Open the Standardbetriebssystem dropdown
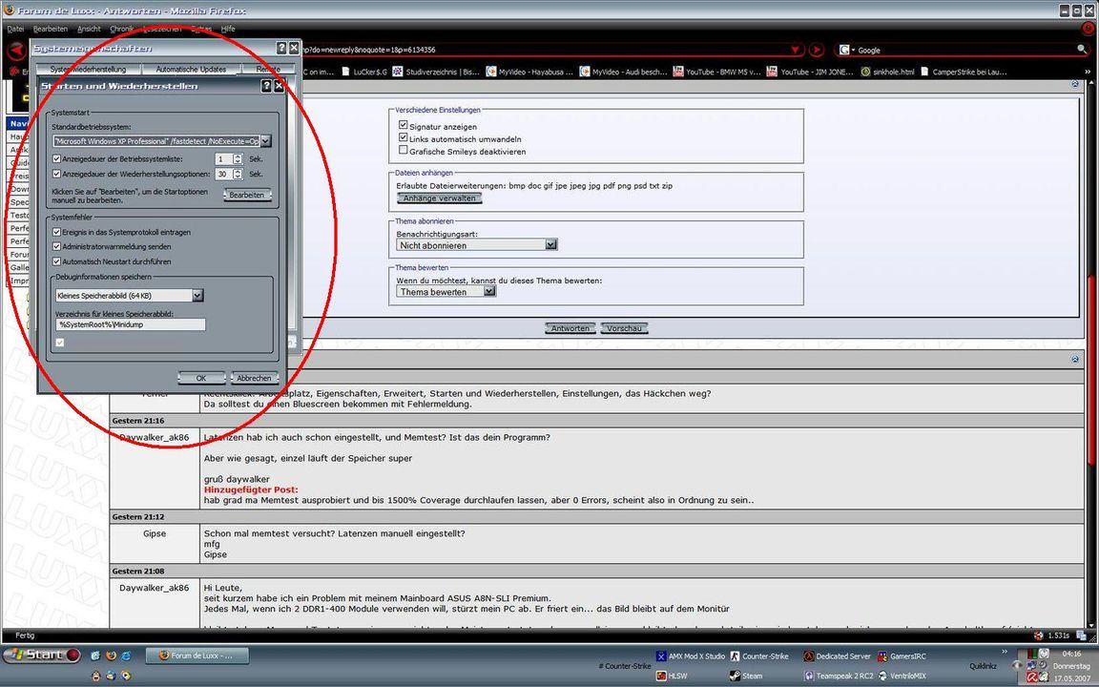Screen dimensions: 1099x687 coord(265,141)
